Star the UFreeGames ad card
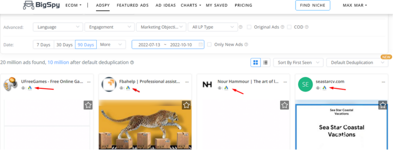The image size is (395, 154). coord(88,105)
